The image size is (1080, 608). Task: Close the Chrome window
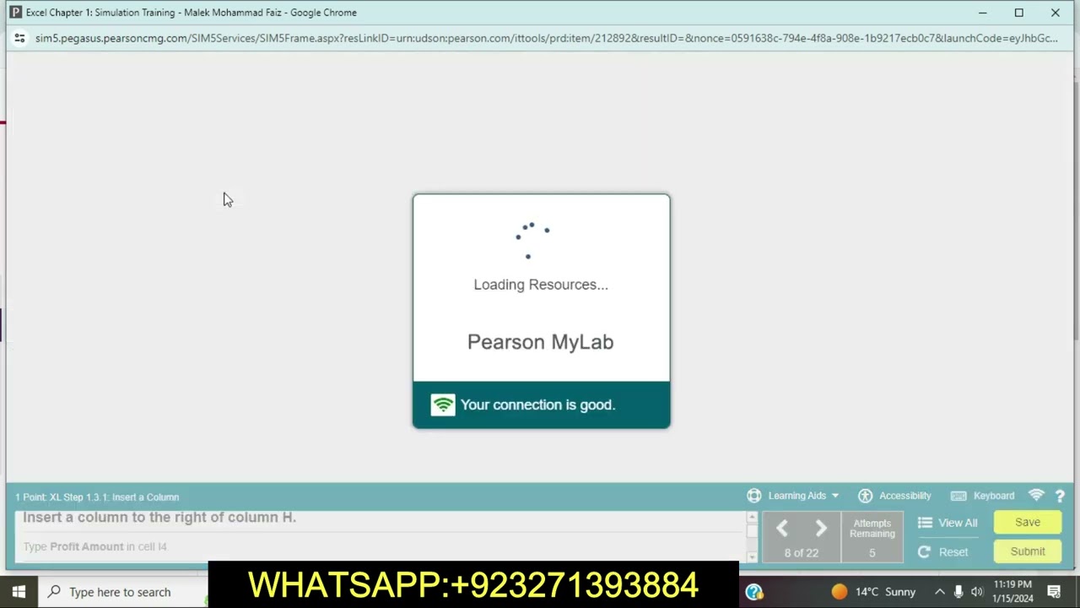click(x=1055, y=13)
